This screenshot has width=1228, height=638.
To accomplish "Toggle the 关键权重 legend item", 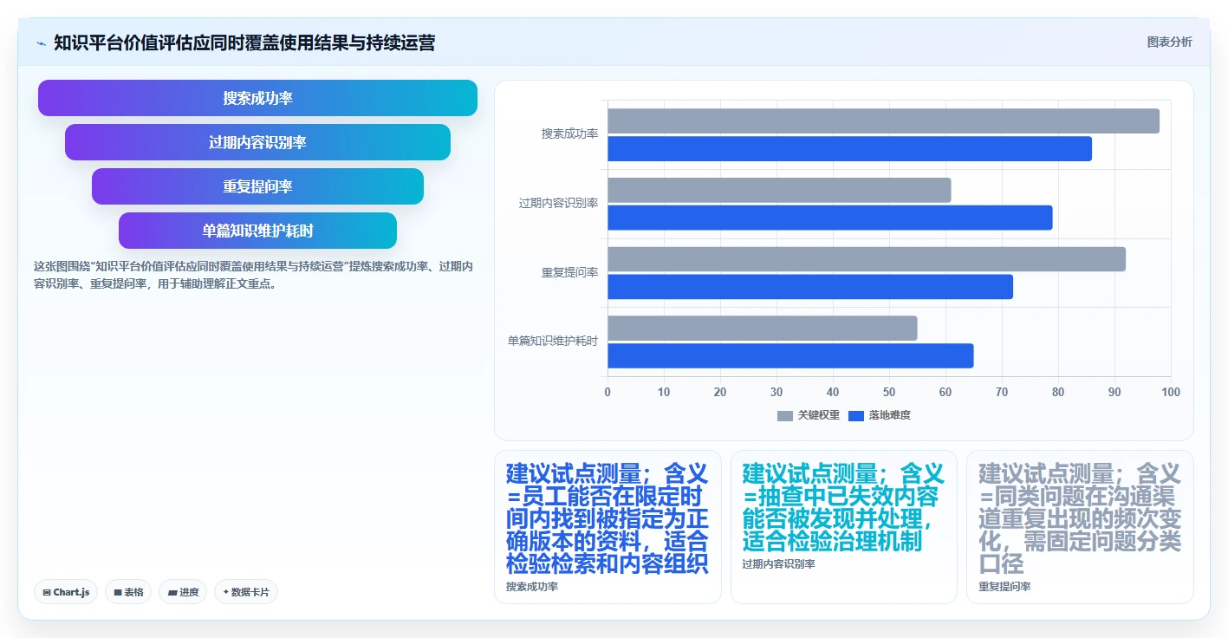I will (809, 415).
